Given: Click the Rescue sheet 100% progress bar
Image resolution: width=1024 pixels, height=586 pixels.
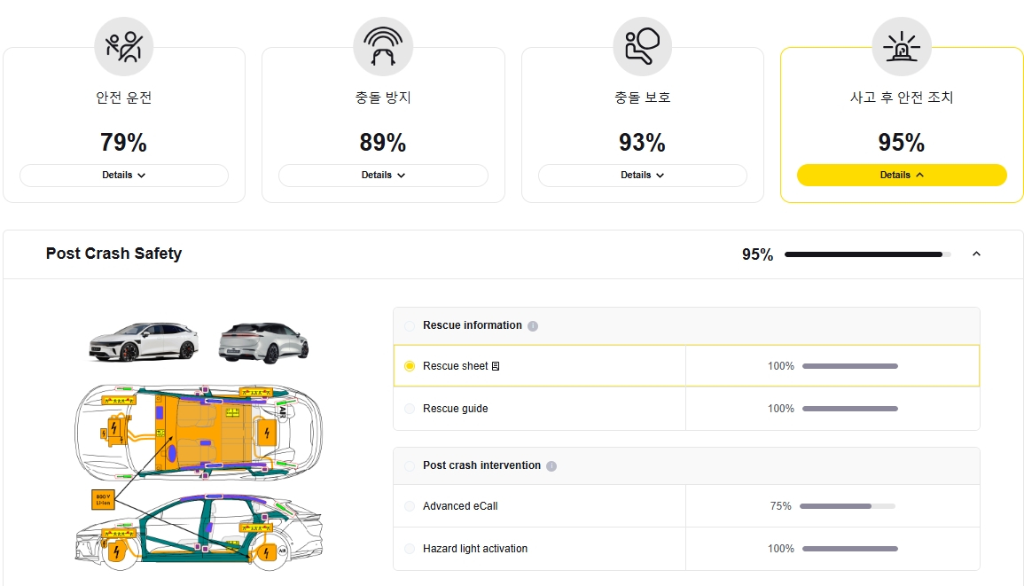Looking at the screenshot, I should (850, 366).
